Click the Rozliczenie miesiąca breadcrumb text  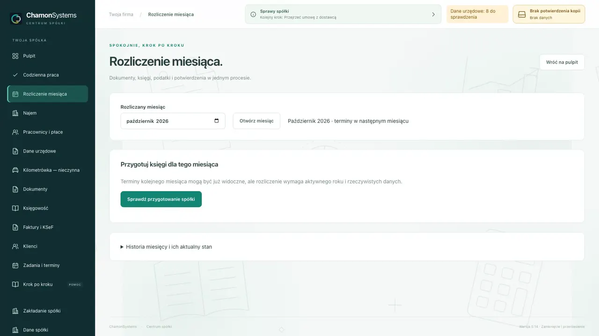click(x=171, y=14)
